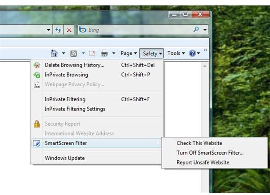Click the Bing search magnifier icon
The image size is (270, 195).
pyautogui.click(x=196, y=30)
